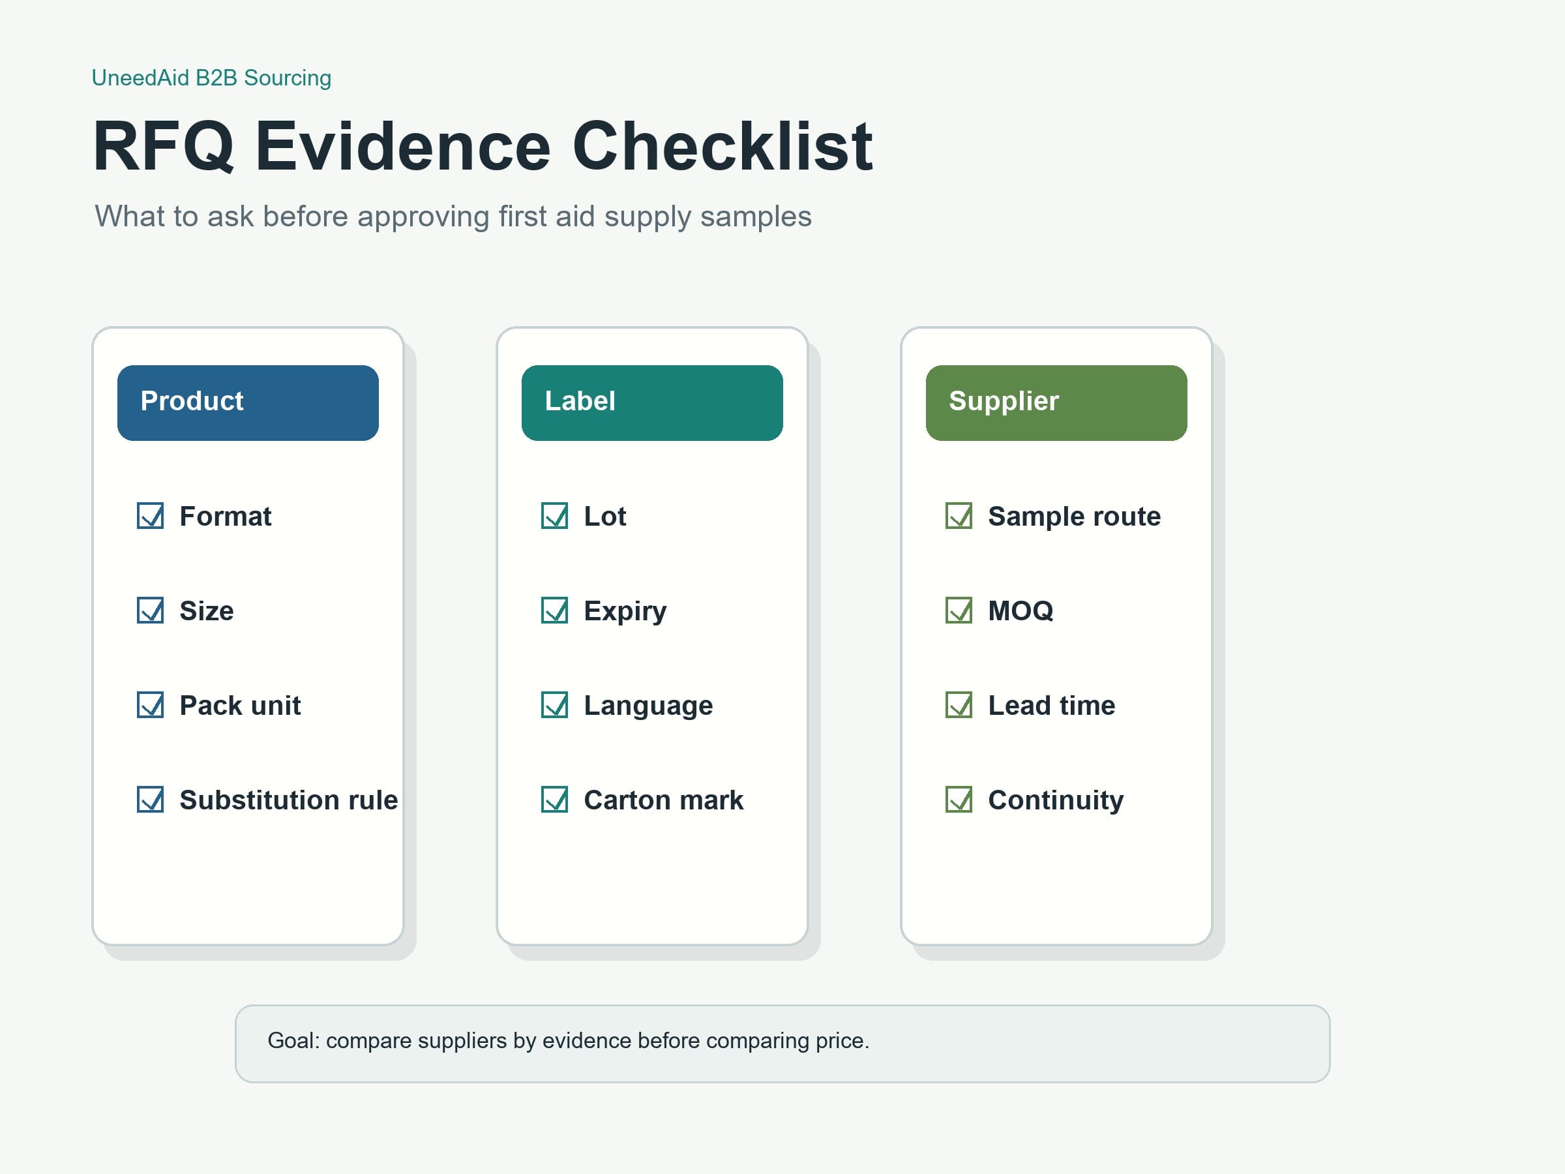Click the UneedAid B2B Sourcing text
Viewport: 1565px width, 1174px height.
(211, 78)
